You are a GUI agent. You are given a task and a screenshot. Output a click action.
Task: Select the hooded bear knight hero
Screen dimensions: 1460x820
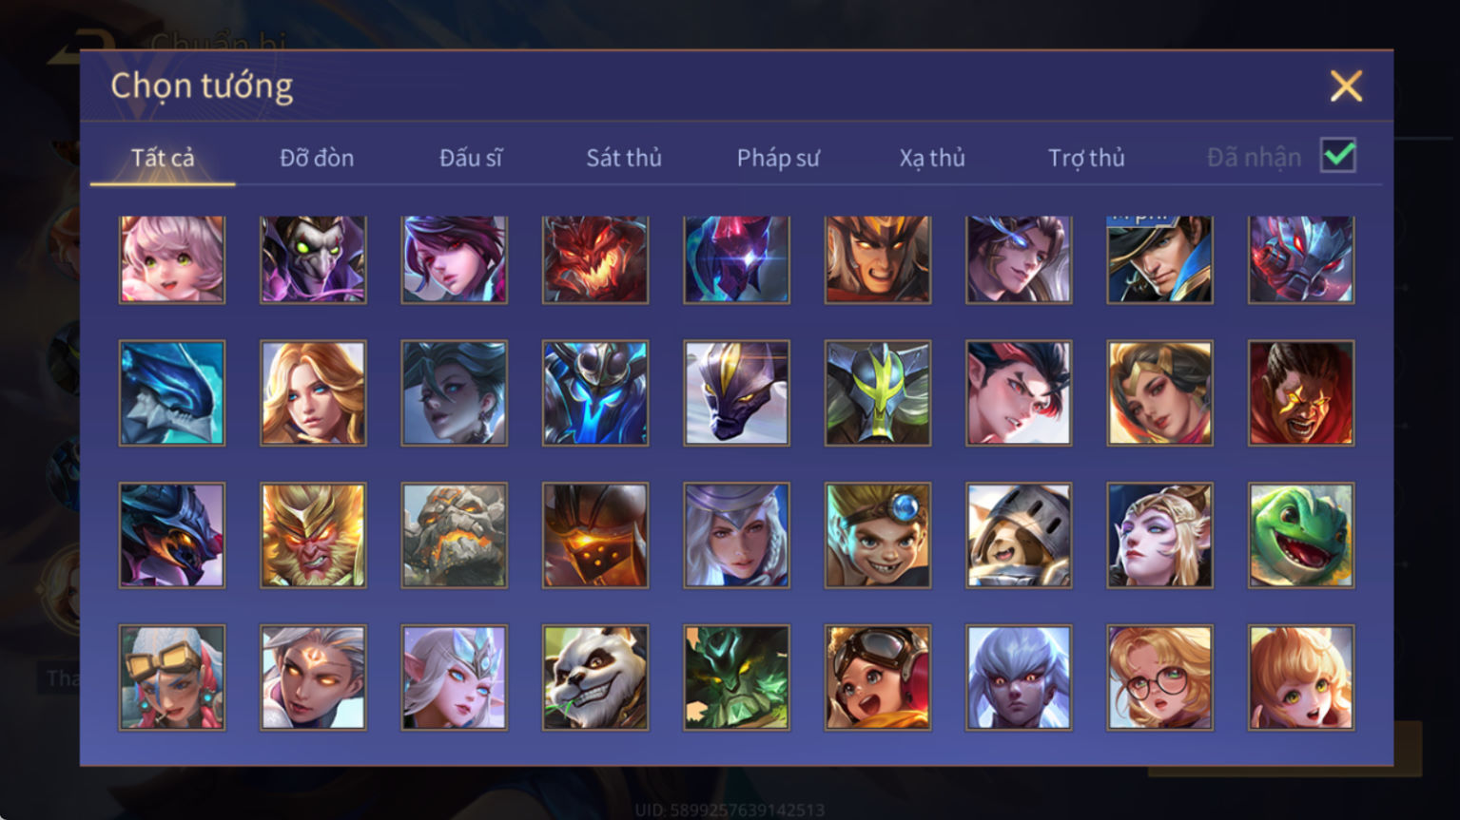[x=1019, y=536]
